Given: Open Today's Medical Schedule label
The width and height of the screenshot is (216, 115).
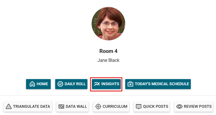Looking at the screenshot, I should tap(162, 84).
